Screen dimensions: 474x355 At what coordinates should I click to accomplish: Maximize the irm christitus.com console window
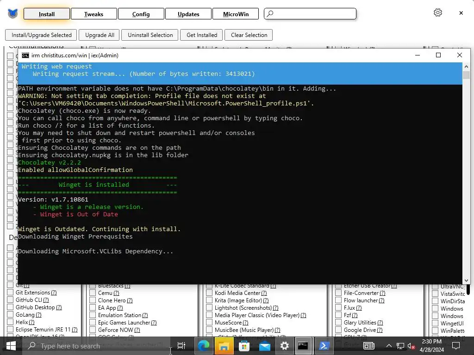pos(438,55)
